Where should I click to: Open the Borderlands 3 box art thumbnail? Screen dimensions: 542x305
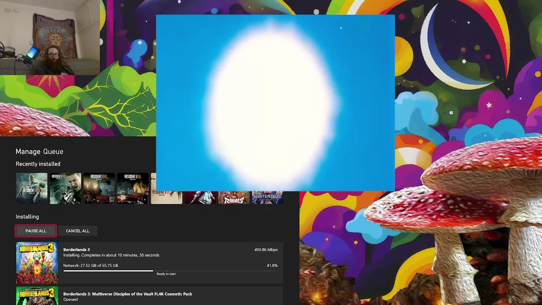tap(37, 263)
